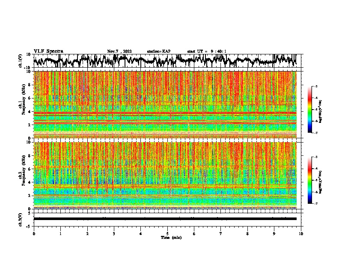Click the "4" kHz tick on ch.2 frequency axis
The image size is (339, 262).
[30, 182]
